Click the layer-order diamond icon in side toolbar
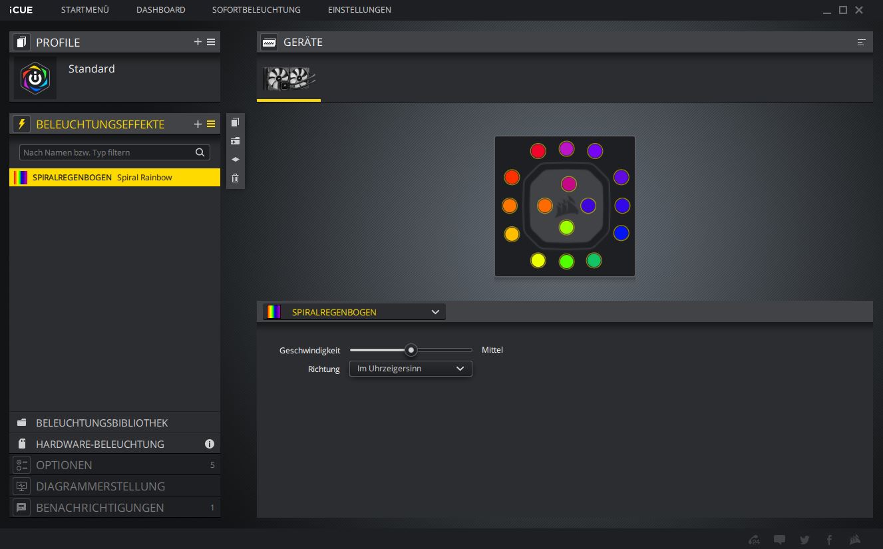Image resolution: width=883 pixels, height=549 pixels. click(x=235, y=160)
